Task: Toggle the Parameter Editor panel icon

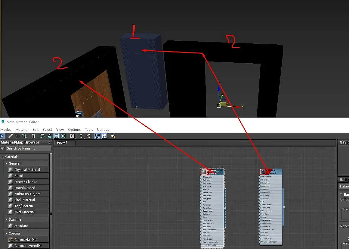Action: pyautogui.click(x=104, y=136)
